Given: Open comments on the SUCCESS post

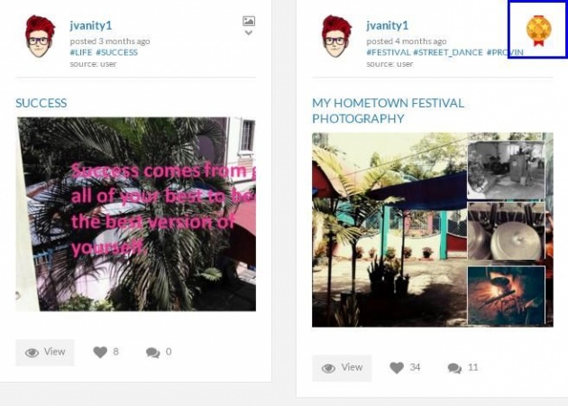Looking at the screenshot, I should point(153,353).
